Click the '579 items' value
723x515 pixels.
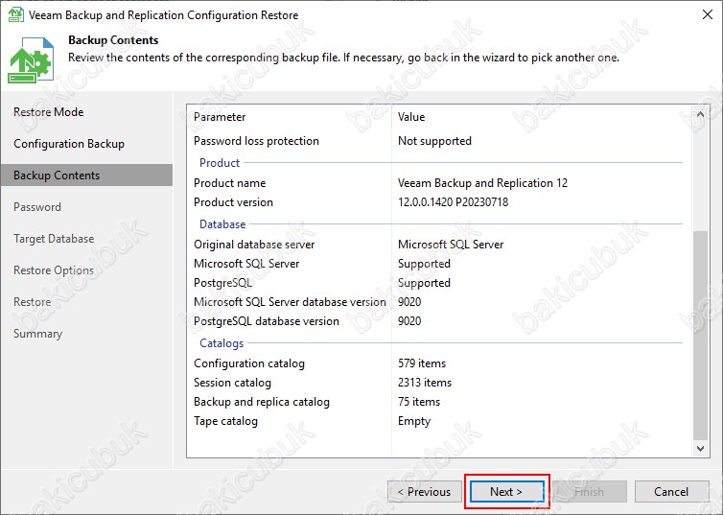pos(422,363)
